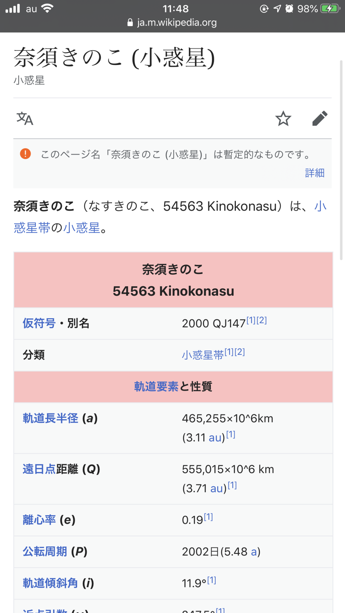Tap the location arrow status icon
This screenshot has height=613, width=345.
[x=277, y=9]
